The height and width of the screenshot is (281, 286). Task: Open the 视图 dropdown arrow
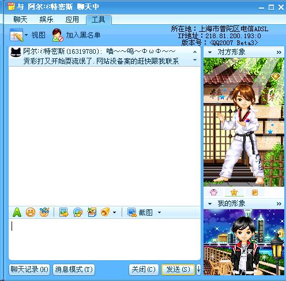(x=27, y=35)
